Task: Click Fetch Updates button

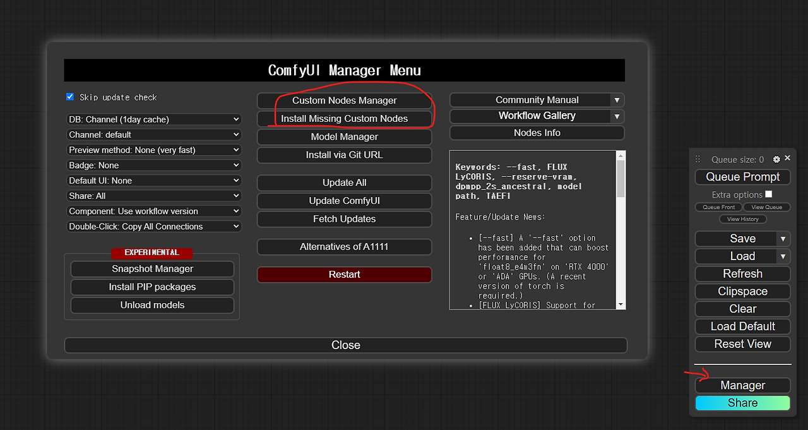Action: click(345, 219)
